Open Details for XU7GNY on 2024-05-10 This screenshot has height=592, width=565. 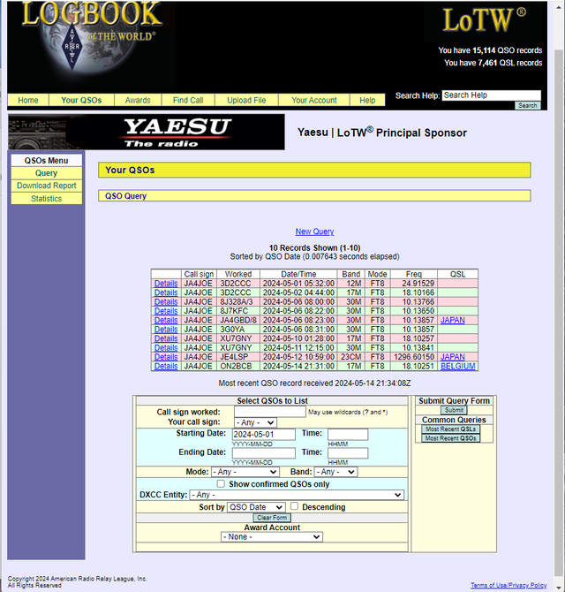[x=166, y=338]
